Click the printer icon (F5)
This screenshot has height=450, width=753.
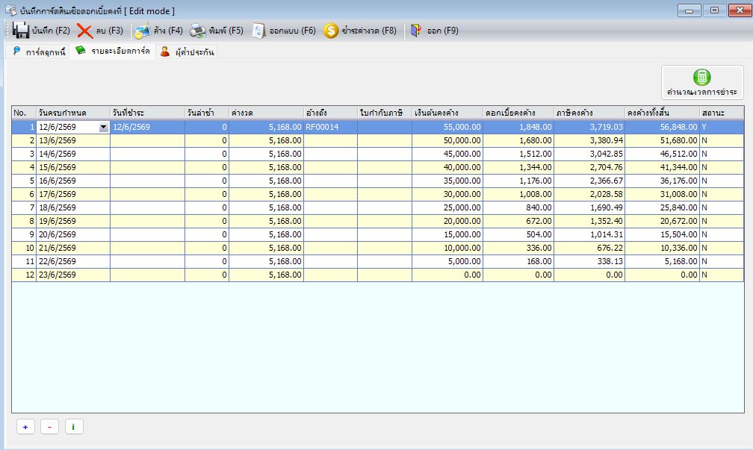click(197, 31)
